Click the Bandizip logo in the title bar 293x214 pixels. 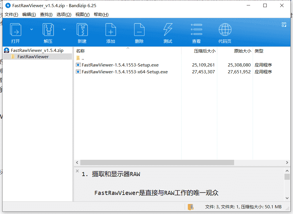[8, 6]
